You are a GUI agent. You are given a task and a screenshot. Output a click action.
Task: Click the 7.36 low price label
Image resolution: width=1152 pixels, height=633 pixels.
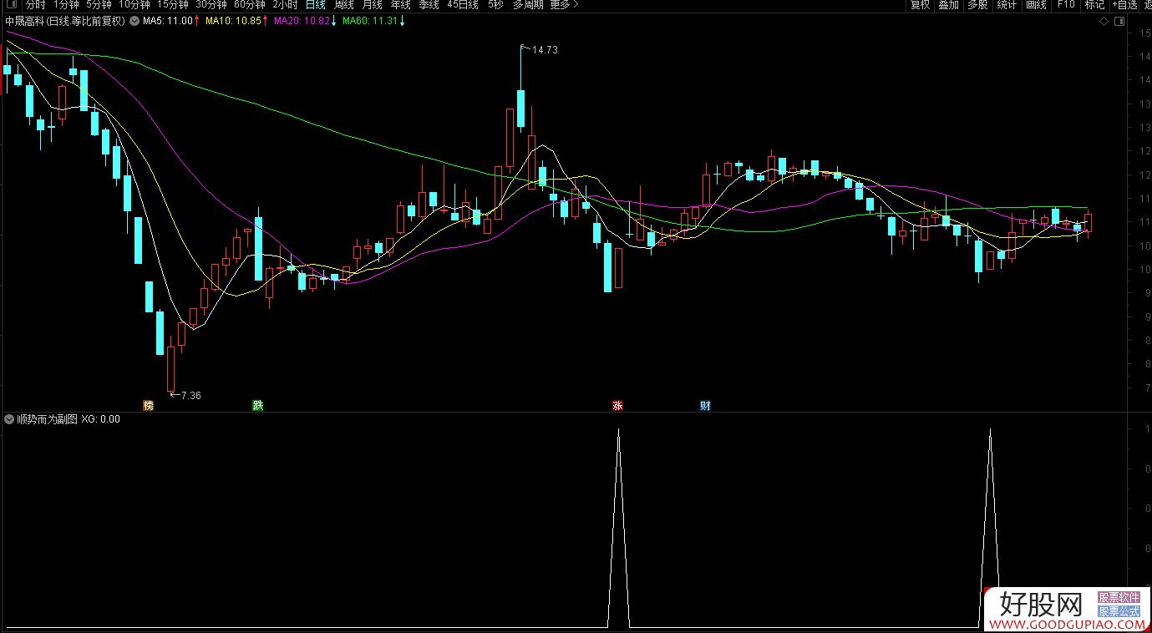click(190, 395)
